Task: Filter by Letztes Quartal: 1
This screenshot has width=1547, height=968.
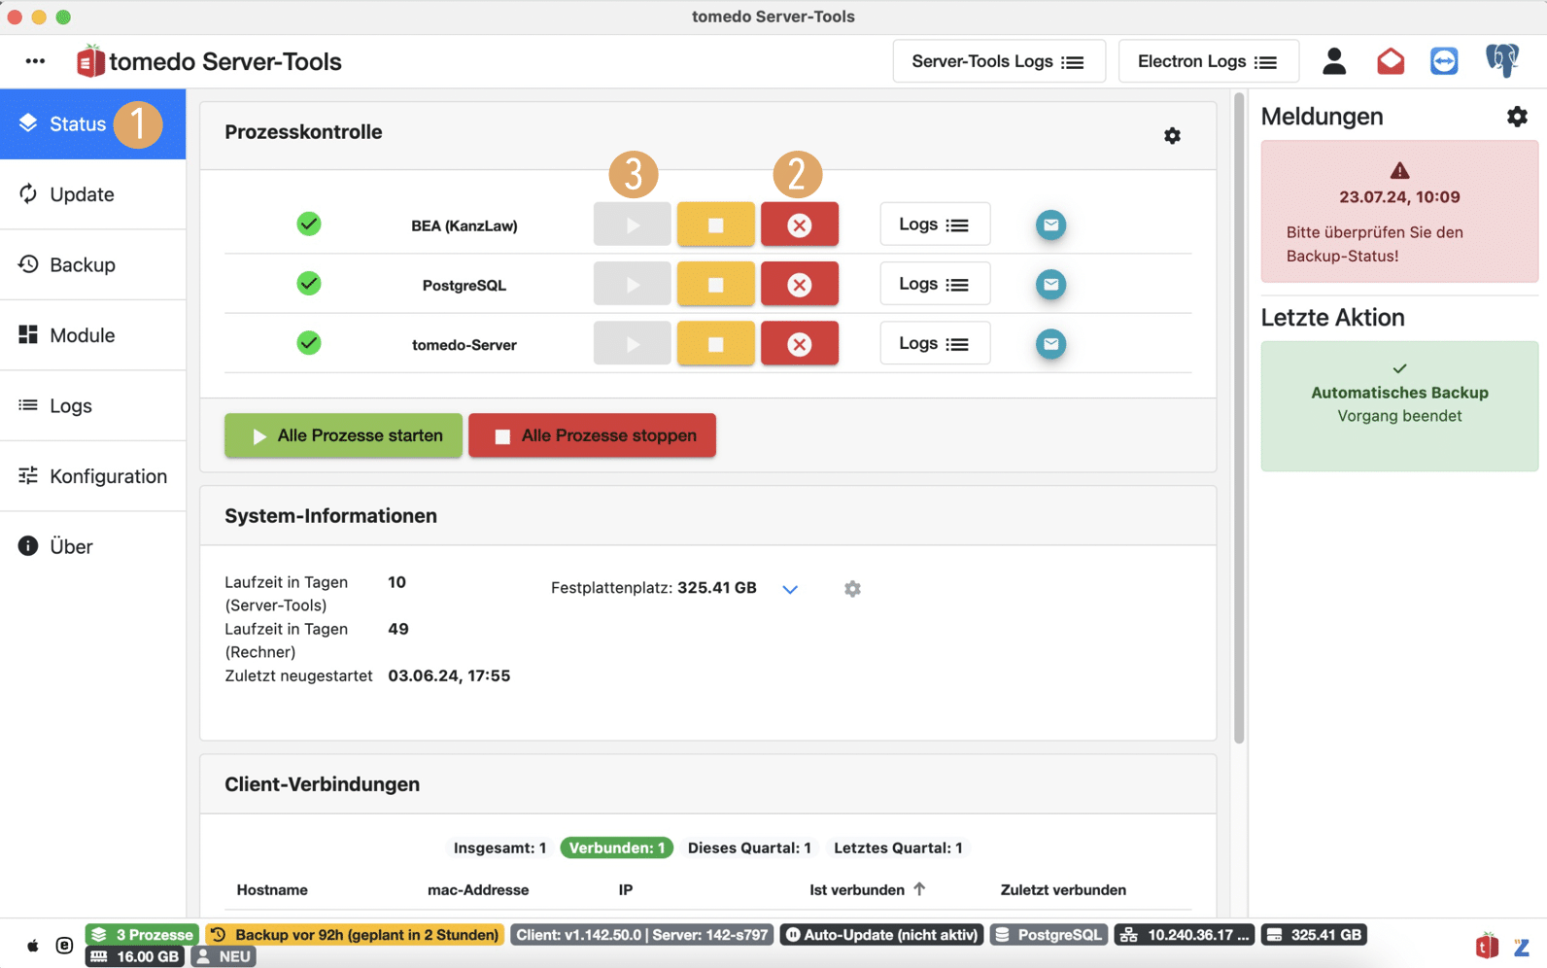Action: pyautogui.click(x=898, y=847)
